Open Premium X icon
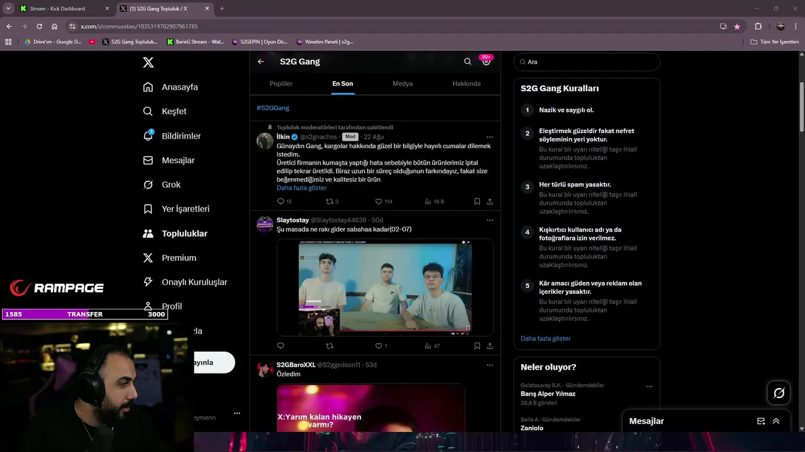Viewport: 805px width, 452px height. pyautogui.click(x=148, y=257)
